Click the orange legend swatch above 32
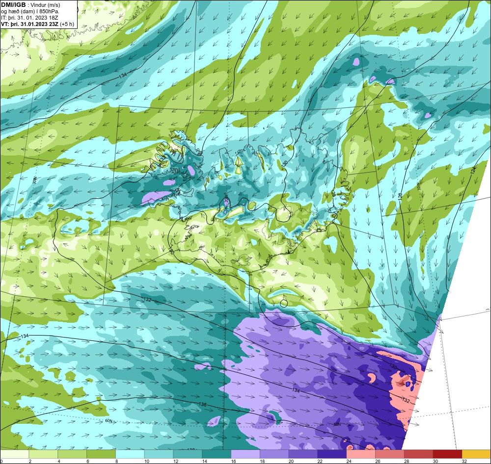The width and height of the screenshot is (491, 464). point(476,454)
